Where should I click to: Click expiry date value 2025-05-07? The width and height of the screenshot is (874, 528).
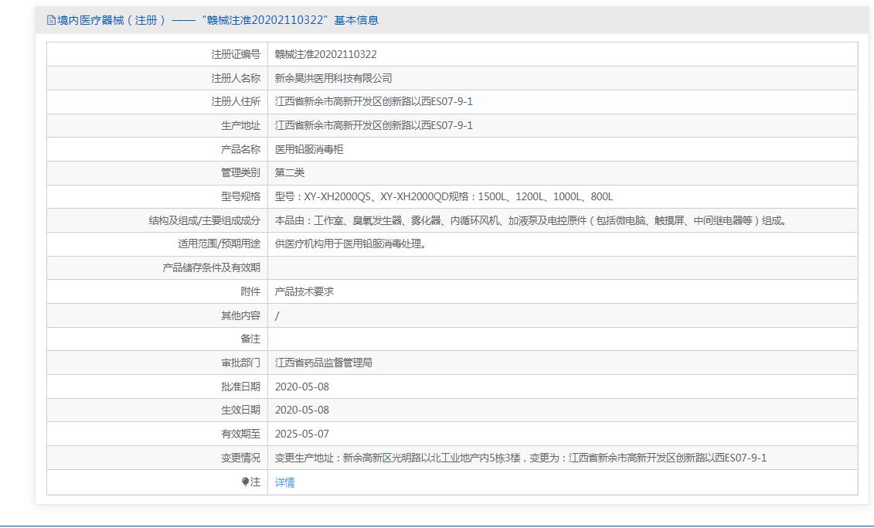[x=301, y=434]
